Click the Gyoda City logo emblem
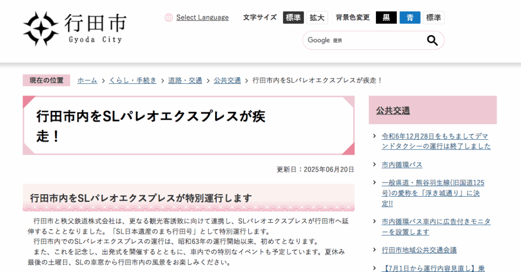The image size is (521, 272). pyautogui.click(x=41, y=28)
